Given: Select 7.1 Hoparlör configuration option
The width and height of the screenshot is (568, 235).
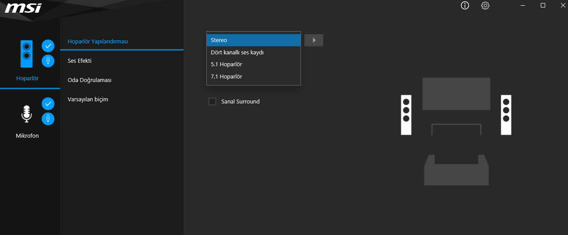Looking at the screenshot, I should 253,77.
